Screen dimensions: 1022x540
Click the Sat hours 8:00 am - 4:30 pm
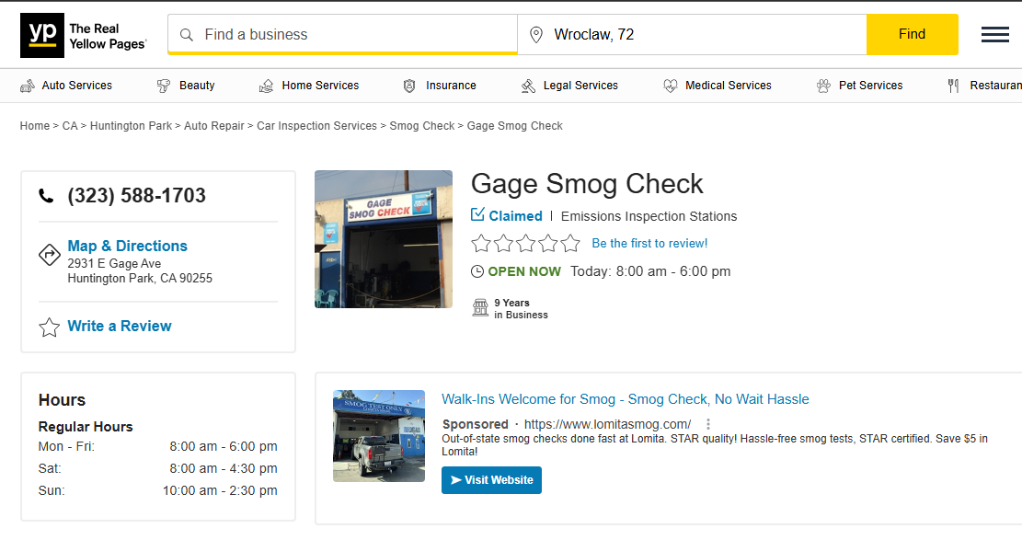click(223, 468)
